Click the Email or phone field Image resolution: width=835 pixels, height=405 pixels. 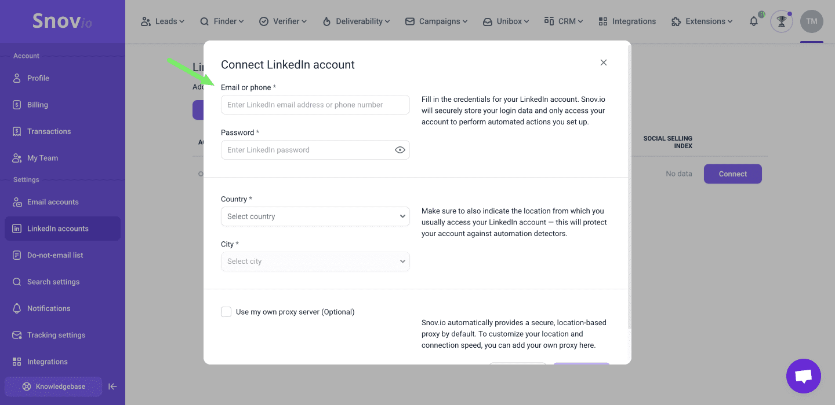(x=315, y=105)
